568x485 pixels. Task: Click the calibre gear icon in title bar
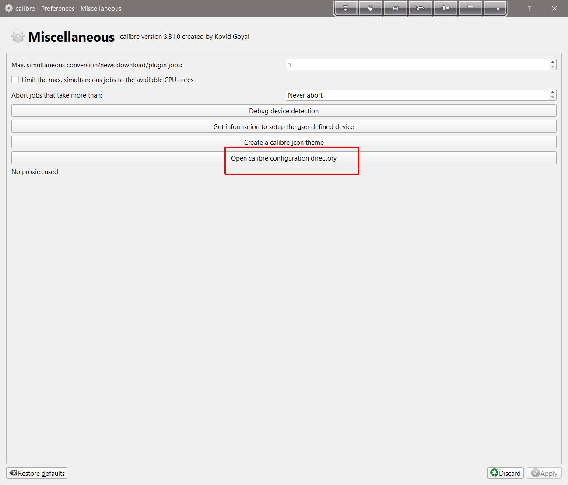(8, 8)
